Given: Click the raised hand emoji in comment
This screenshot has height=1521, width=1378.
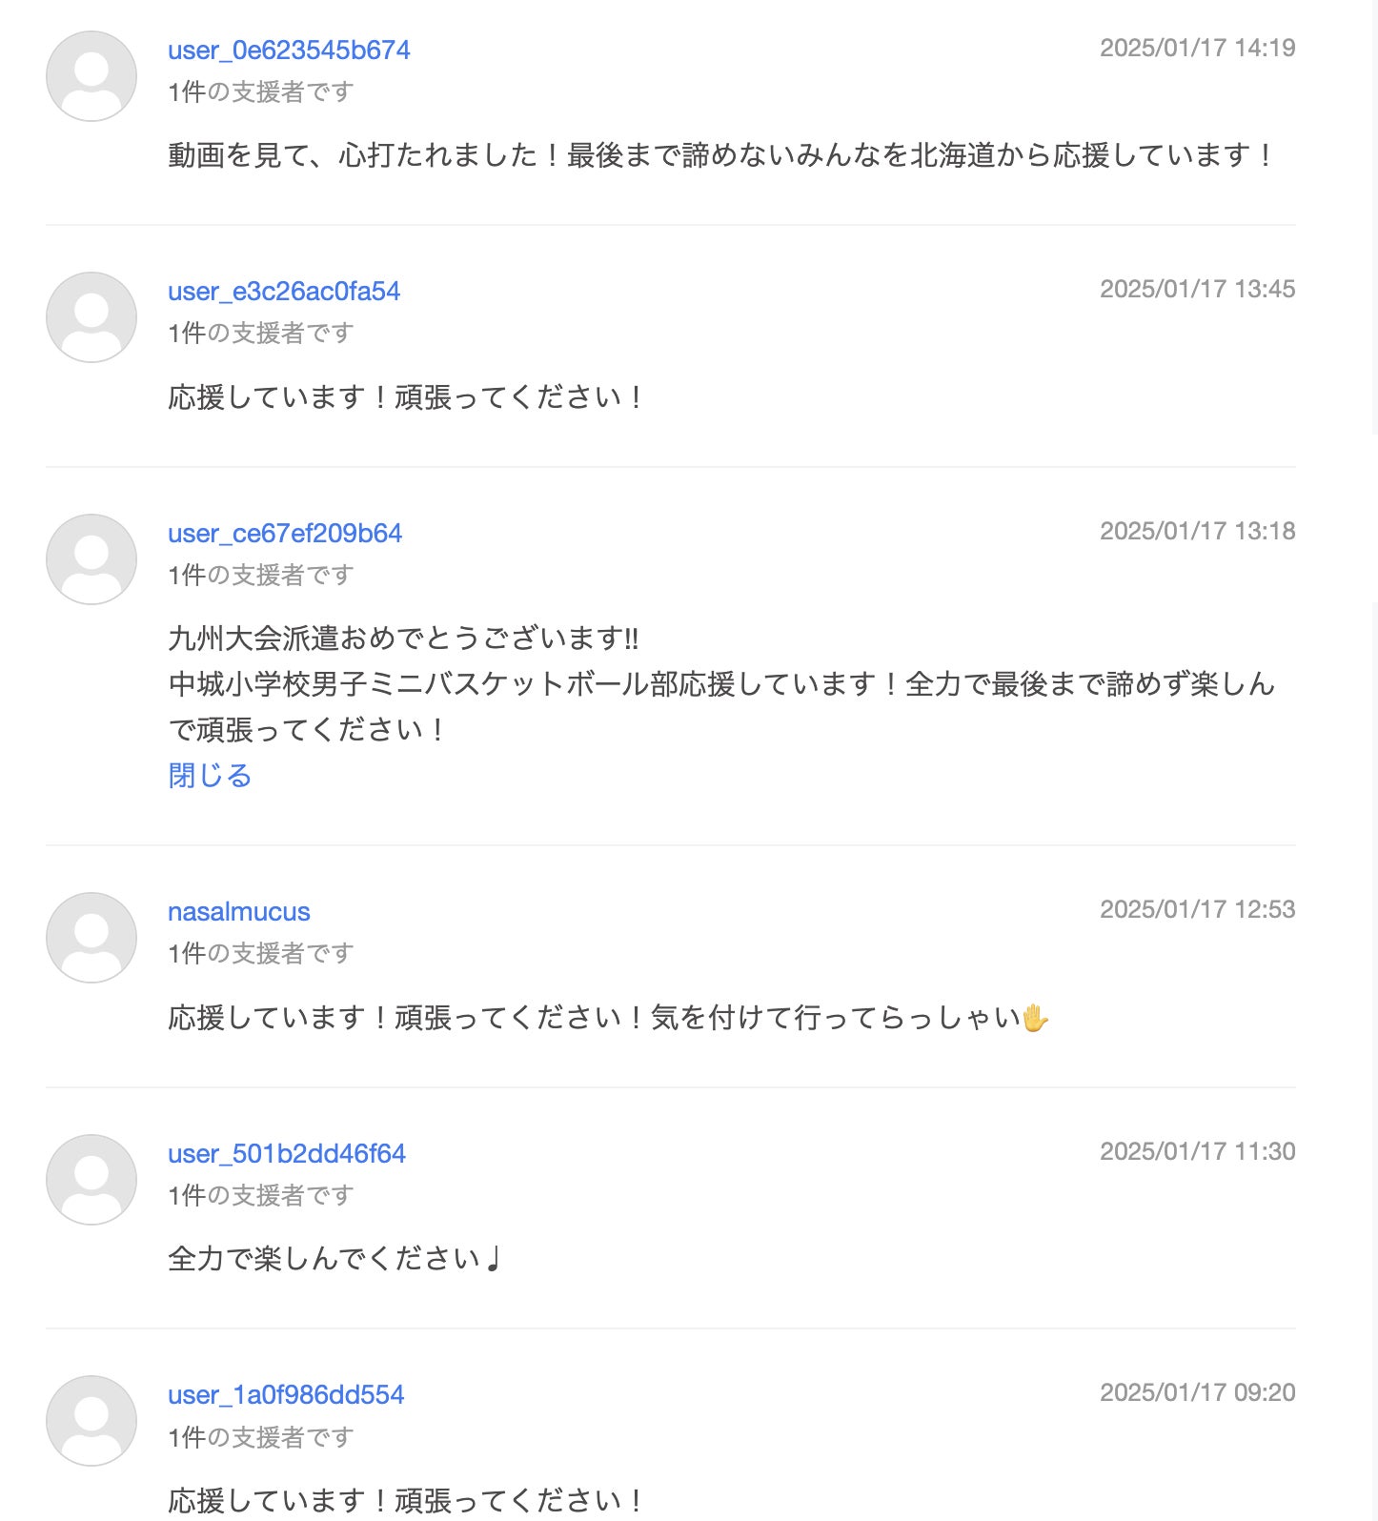Looking at the screenshot, I should tap(1035, 1019).
